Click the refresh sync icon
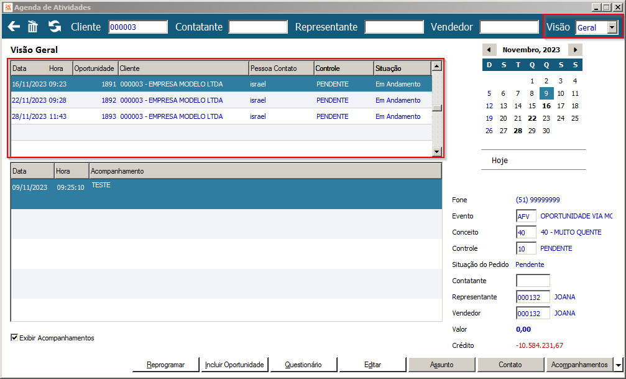The image size is (626, 379). [55, 27]
